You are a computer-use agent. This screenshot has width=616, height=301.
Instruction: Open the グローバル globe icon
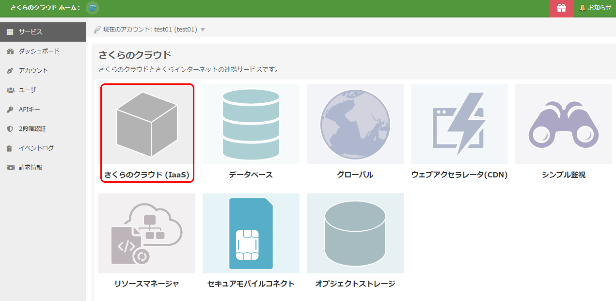(355, 124)
